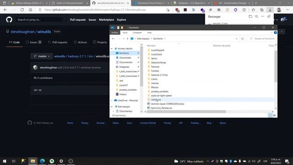Go back in Explorer window
The height and width of the screenshot is (165, 293).
[113, 38]
